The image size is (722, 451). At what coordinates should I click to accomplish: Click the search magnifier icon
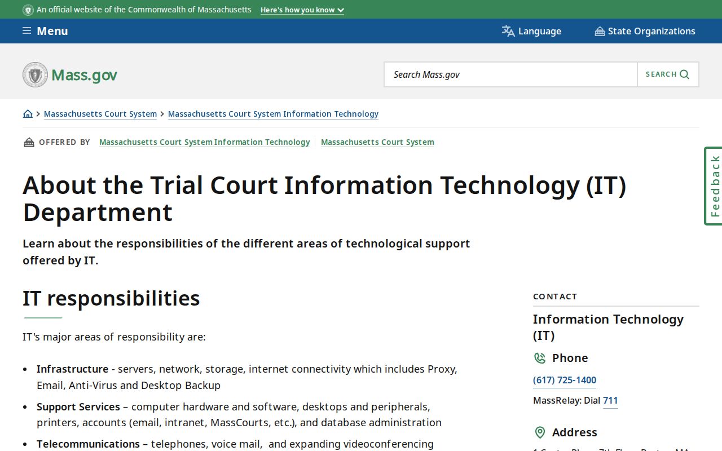[x=685, y=74]
